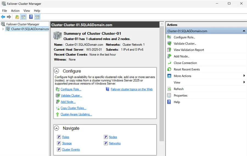Click the Properties action icon
Image resolution: width=247 pixels, height=156 pixels.
[x=169, y=95]
